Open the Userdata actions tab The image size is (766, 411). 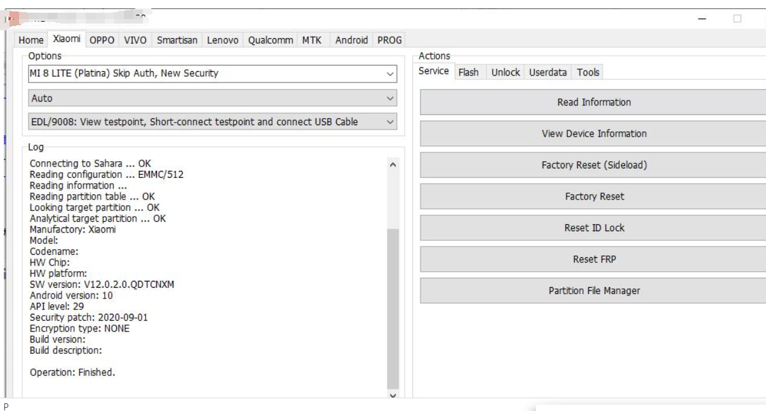[548, 72]
